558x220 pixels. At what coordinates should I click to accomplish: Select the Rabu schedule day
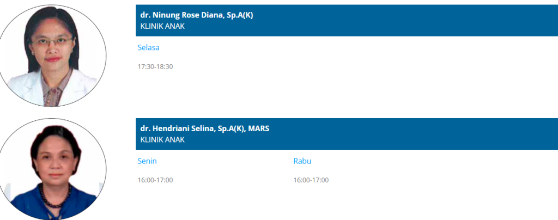pos(302,161)
